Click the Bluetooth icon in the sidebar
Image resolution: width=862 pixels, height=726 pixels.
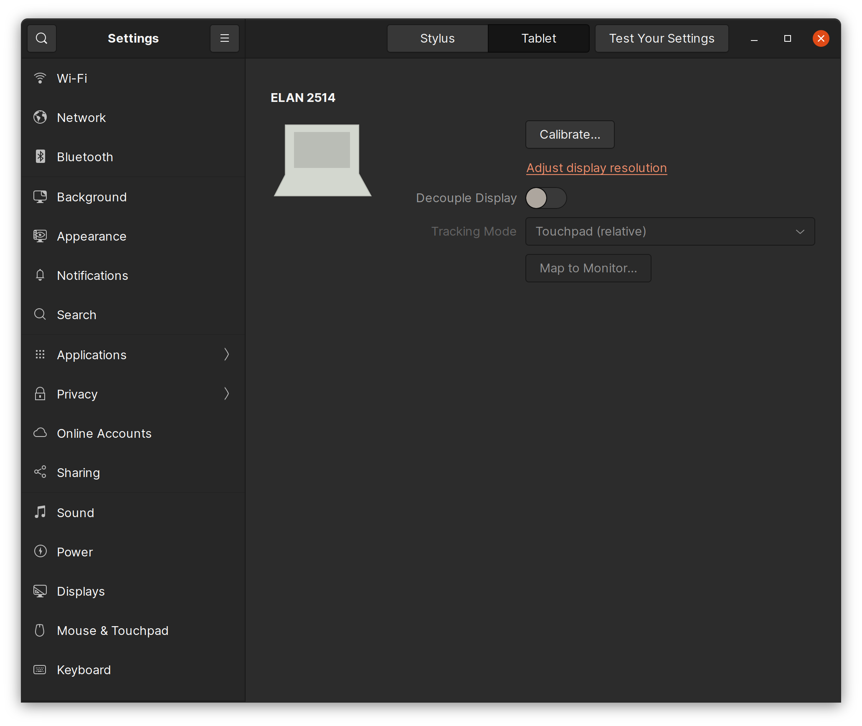[x=40, y=157]
